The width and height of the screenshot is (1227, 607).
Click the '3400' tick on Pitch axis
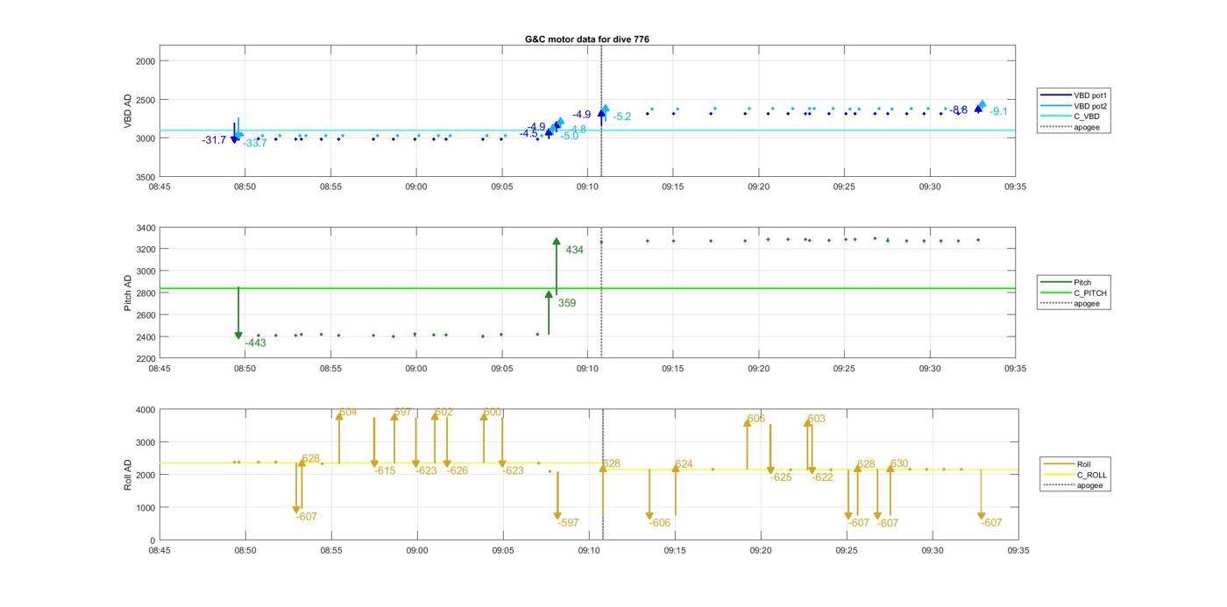click(x=145, y=228)
